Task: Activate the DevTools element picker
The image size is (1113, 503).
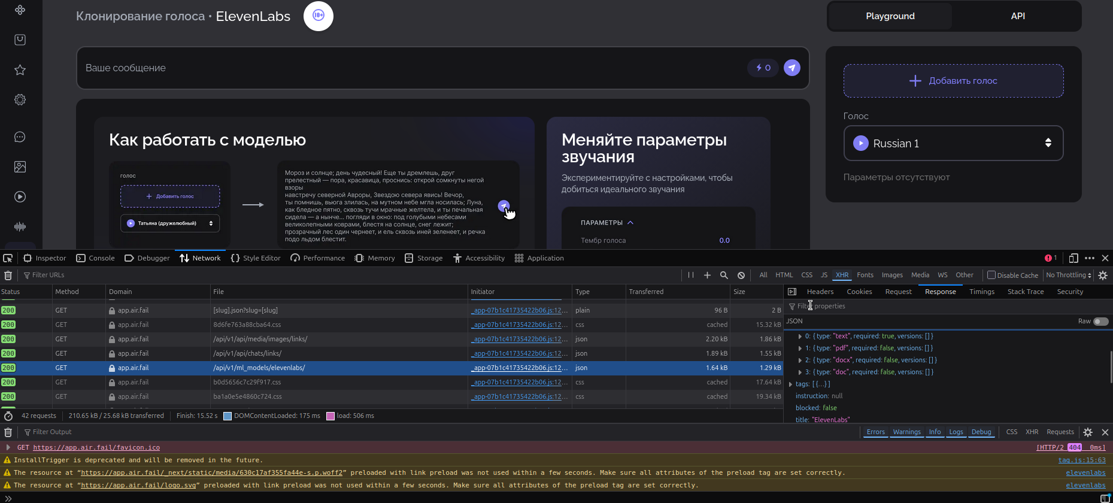Action: point(8,258)
